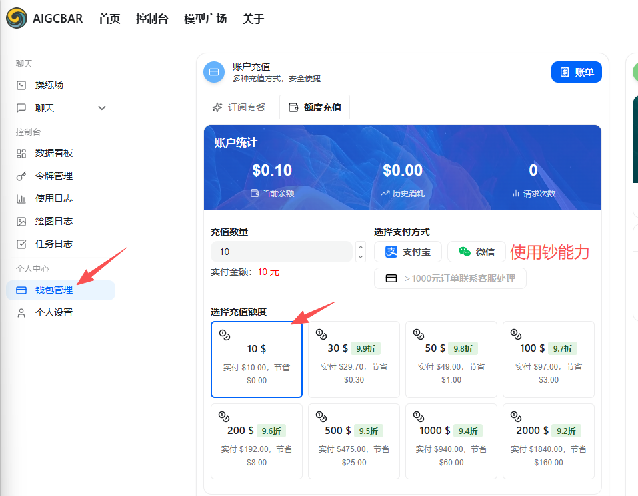Click the $0.10 balance value

(272, 170)
